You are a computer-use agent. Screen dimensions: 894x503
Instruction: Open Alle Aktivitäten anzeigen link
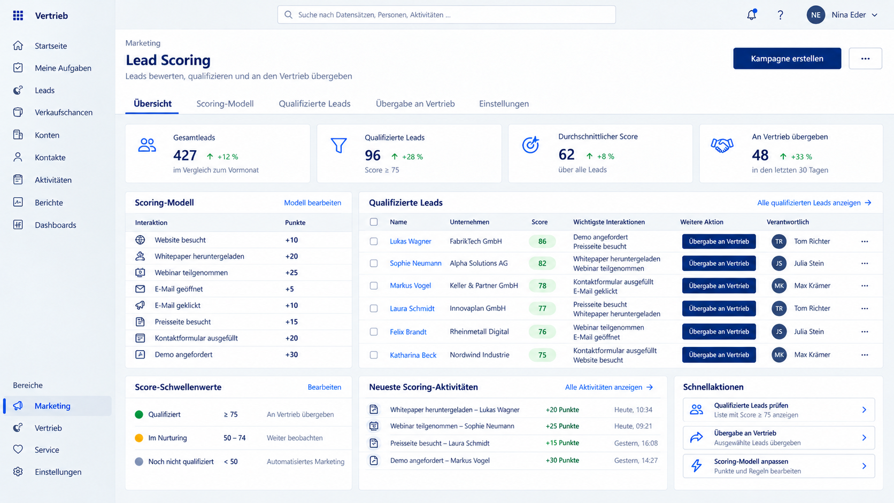[x=609, y=387]
